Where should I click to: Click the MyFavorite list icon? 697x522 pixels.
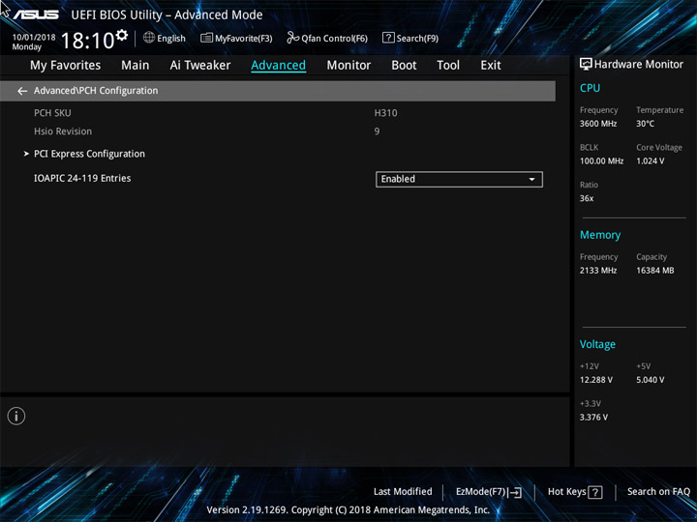tap(206, 38)
